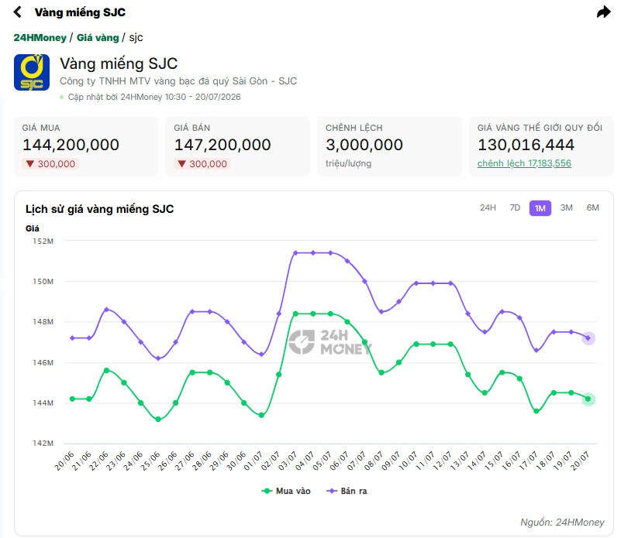The width and height of the screenshot is (621, 538).
Task: Click the highlighted 20/07 purple data point
Action: (x=588, y=338)
